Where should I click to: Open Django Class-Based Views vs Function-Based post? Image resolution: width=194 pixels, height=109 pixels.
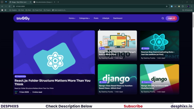point(116,87)
